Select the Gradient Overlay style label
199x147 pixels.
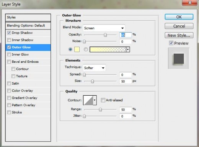point(24,98)
